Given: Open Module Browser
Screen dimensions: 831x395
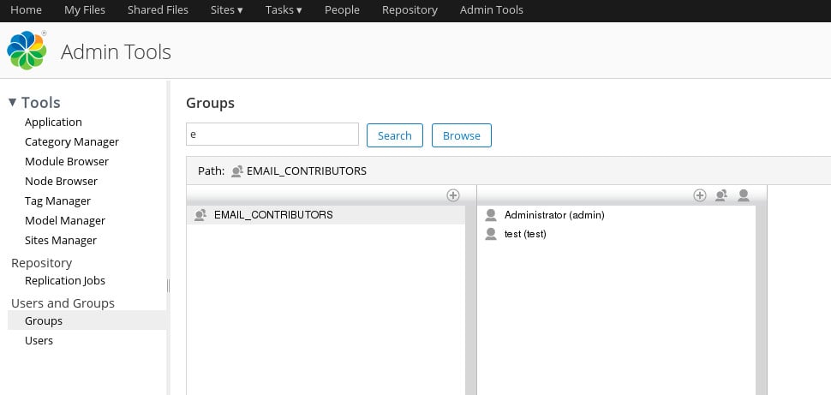Looking at the screenshot, I should (x=67, y=161).
